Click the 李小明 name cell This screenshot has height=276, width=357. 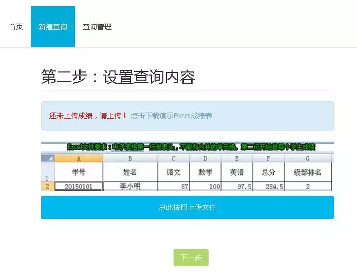pos(130,186)
